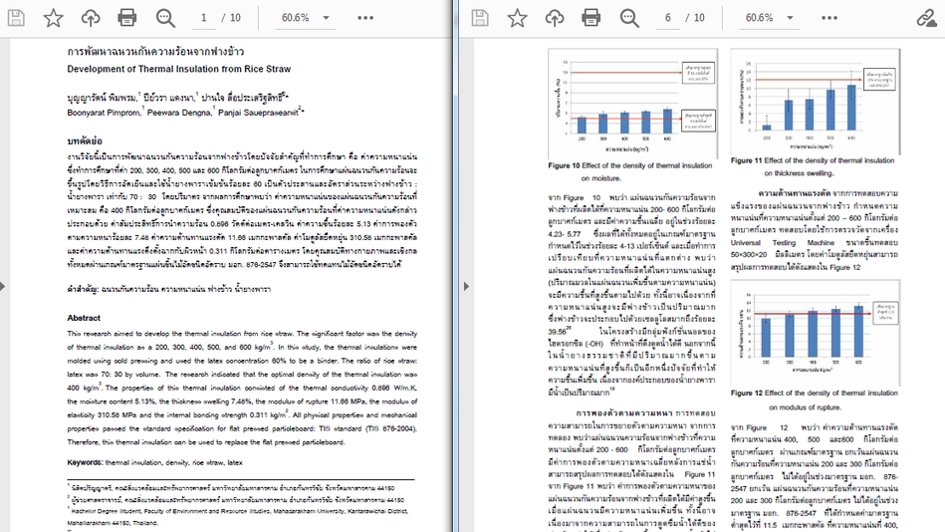This screenshot has height=532, width=945.
Task: Click 'on thickness swelling.' caption text
Action: tap(799, 173)
